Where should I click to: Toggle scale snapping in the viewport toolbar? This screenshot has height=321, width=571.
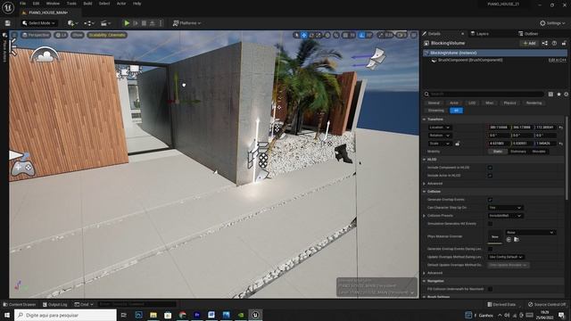click(381, 35)
